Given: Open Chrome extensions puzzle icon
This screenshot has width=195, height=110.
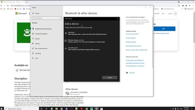Looking at the screenshot, I should pos(186,5).
